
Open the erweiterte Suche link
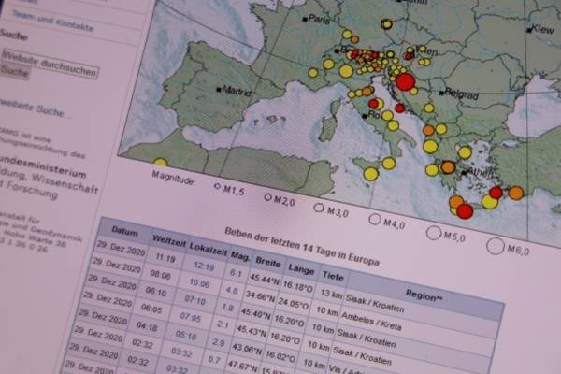pos(35,111)
